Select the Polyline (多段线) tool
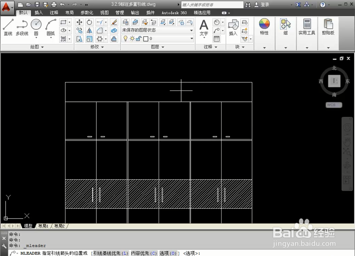The width and height of the screenshot is (355, 256). [x=22, y=27]
